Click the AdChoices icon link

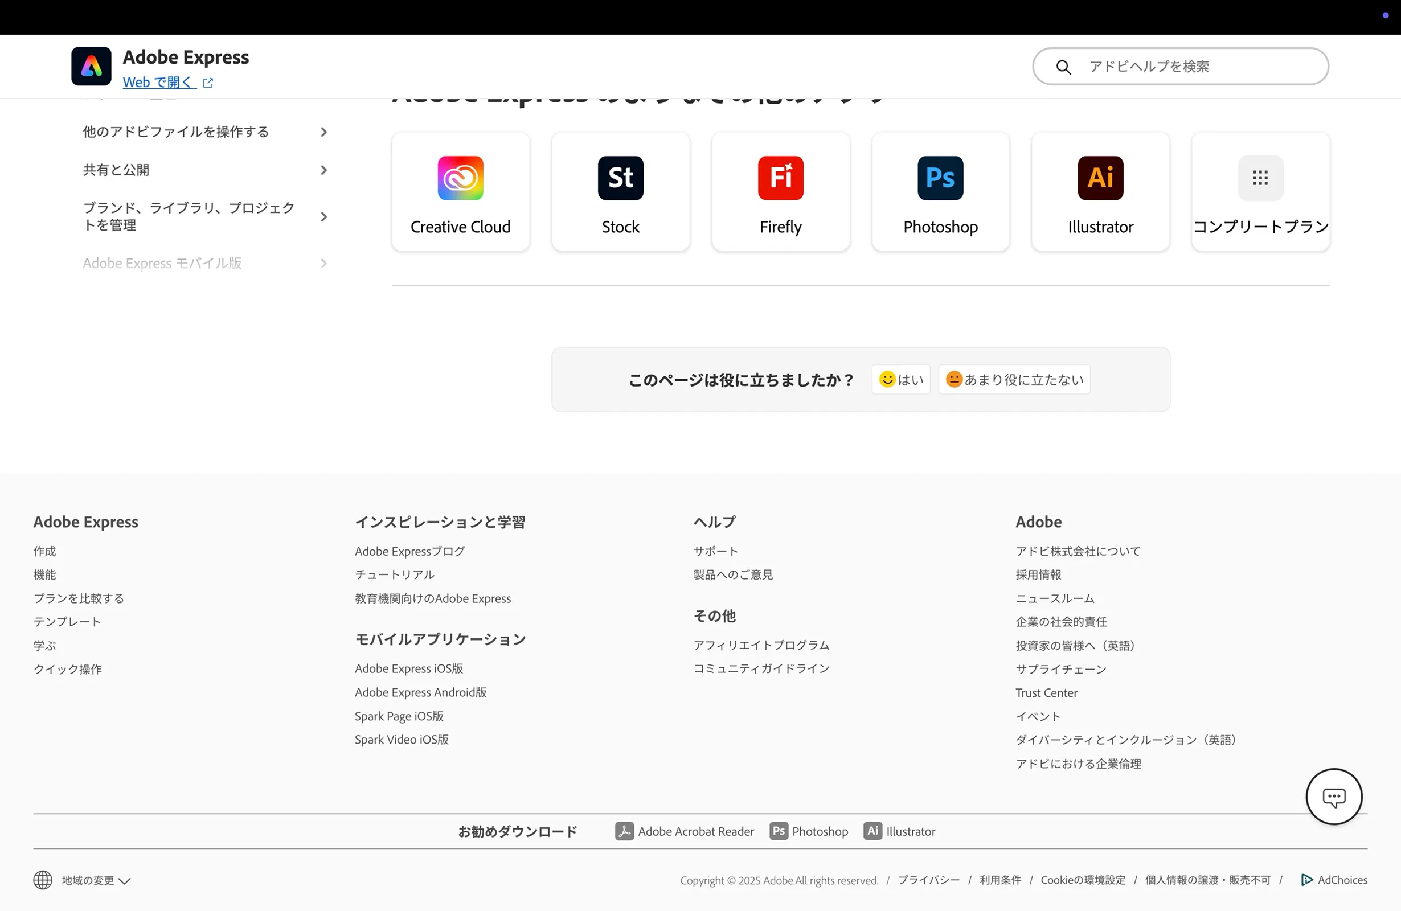coord(1334,880)
